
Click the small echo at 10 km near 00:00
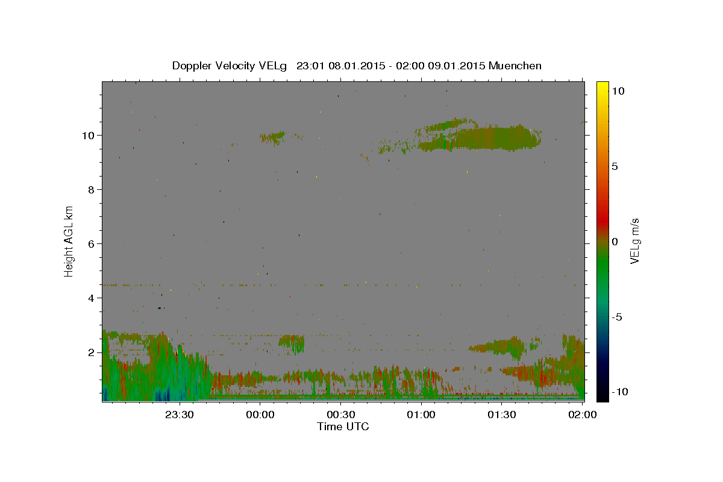tap(273, 137)
